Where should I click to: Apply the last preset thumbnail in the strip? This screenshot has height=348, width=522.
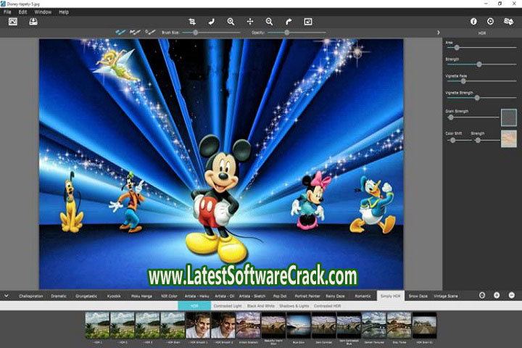pos(424,326)
